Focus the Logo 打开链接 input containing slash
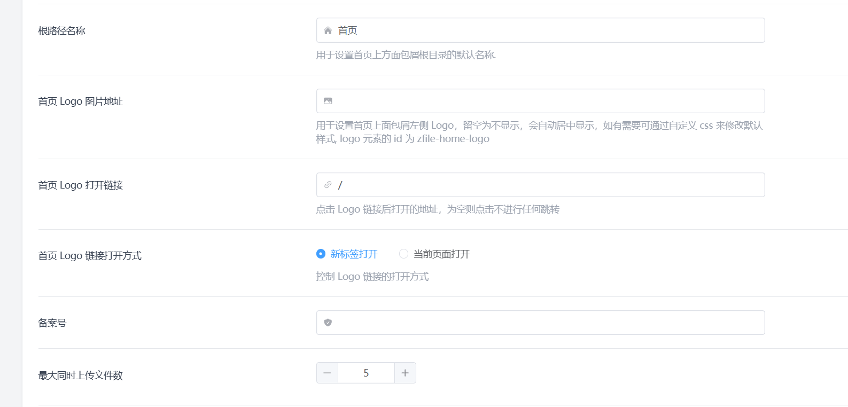Image resolution: width=848 pixels, height=407 pixels. (x=545, y=185)
